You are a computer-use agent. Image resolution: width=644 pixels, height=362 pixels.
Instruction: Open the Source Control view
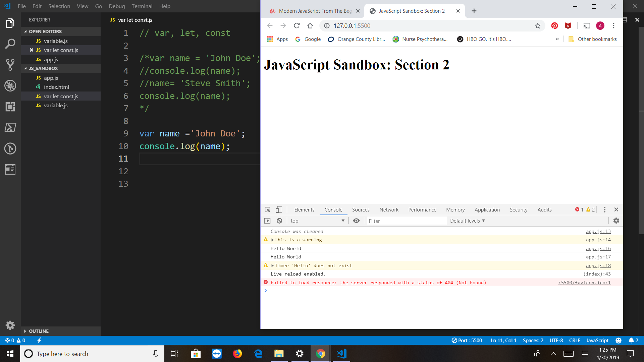coord(10,65)
